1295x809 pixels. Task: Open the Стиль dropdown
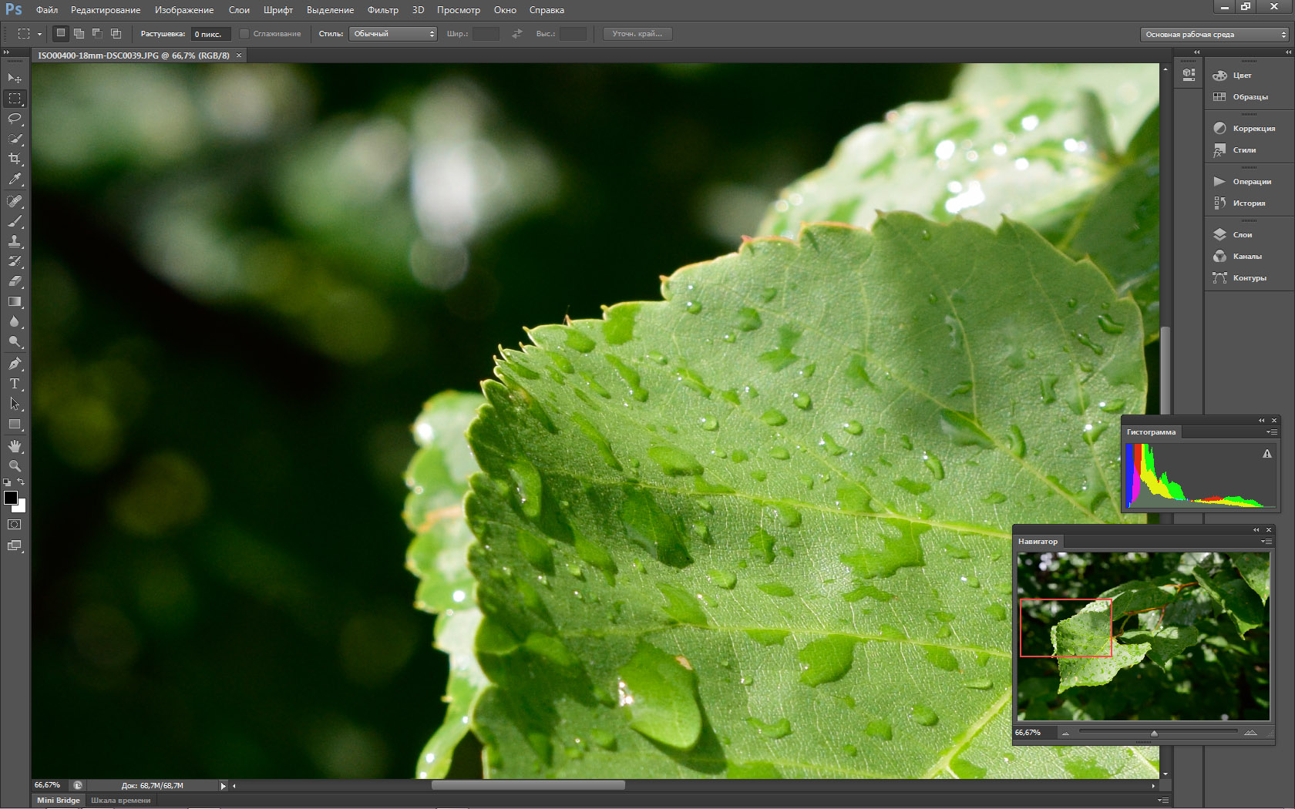393,34
